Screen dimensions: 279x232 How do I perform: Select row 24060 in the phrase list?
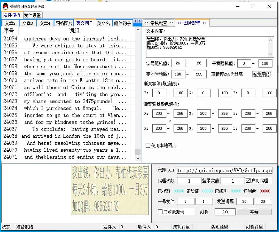[x=69, y=80]
